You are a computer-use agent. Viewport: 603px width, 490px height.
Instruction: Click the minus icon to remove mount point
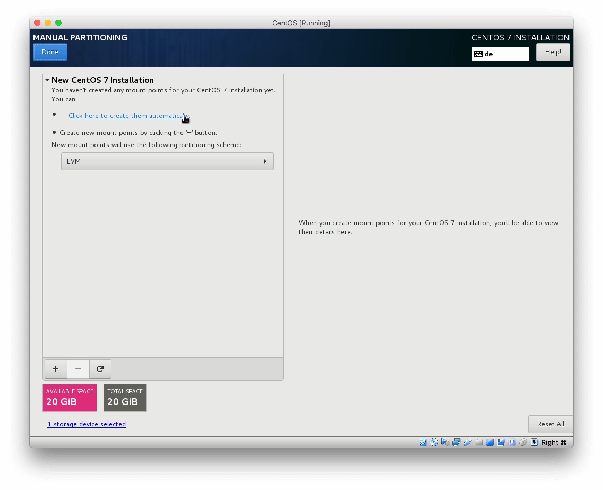(x=78, y=369)
